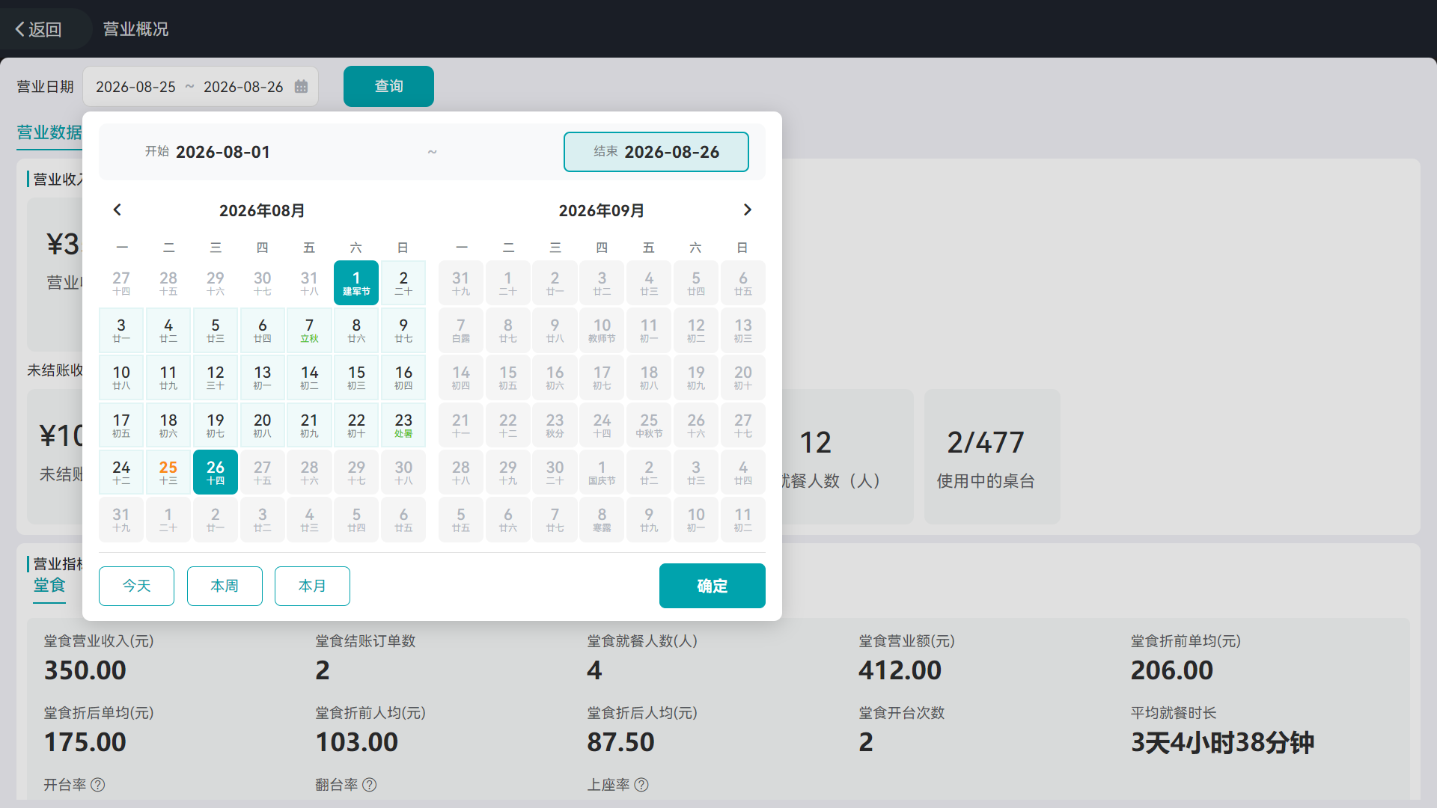Click the 2026年08月 month header

click(x=262, y=211)
